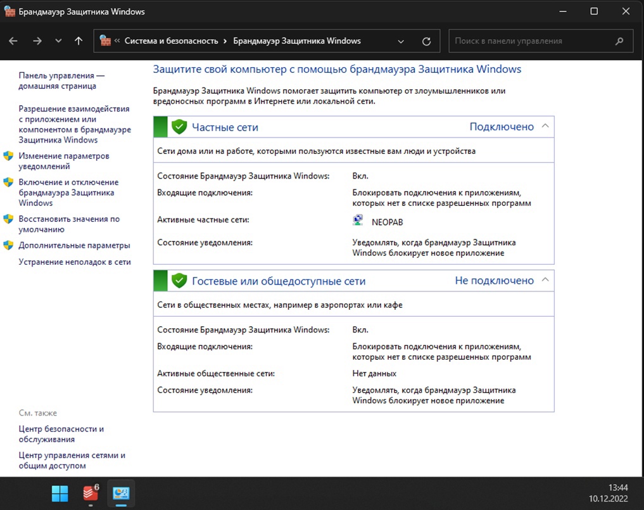Open the clock and date in taskbar
The image size is (644, 510).
click(609, 493)
